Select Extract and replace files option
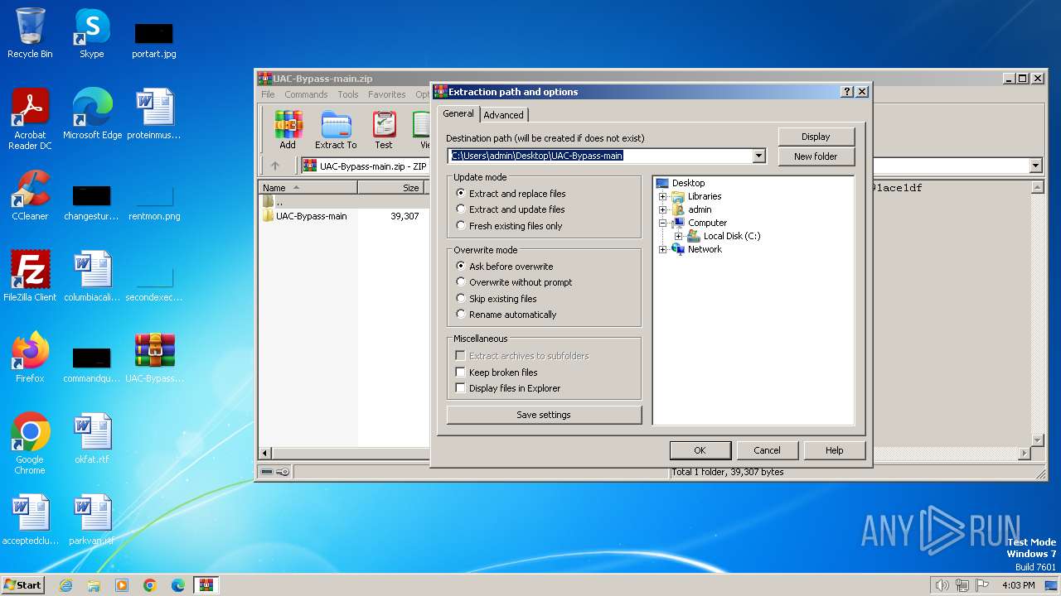Image resolution: width=1061 pixels, height=596 pixels. click(511, 194)
